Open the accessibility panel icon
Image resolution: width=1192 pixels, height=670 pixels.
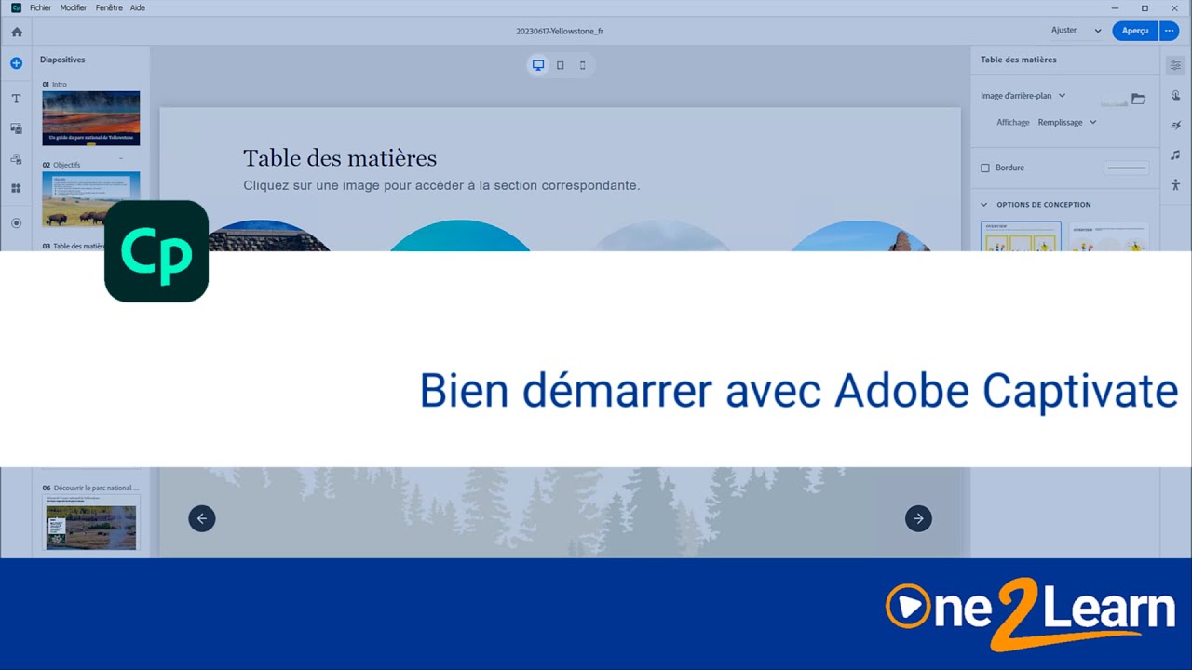pyautogui.click(x=1175, y=184)
